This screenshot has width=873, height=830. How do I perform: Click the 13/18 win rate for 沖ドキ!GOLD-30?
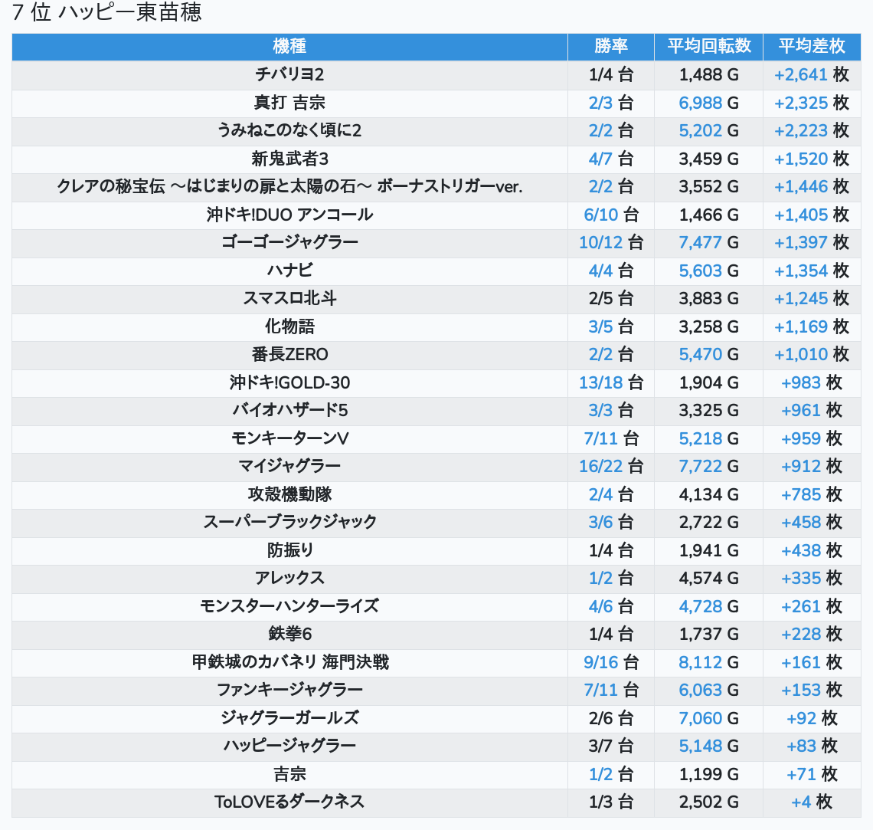tap(600, 382)
